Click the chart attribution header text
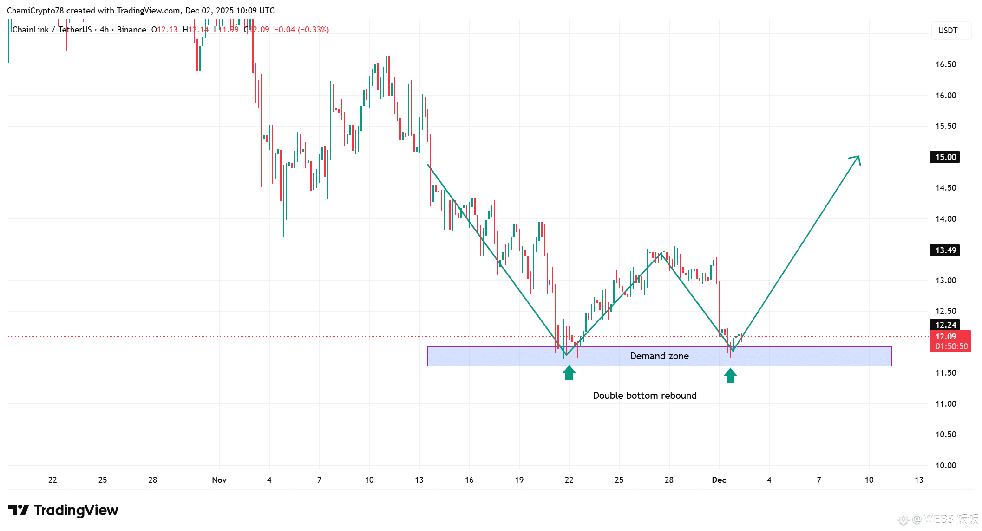 (140, 11)
